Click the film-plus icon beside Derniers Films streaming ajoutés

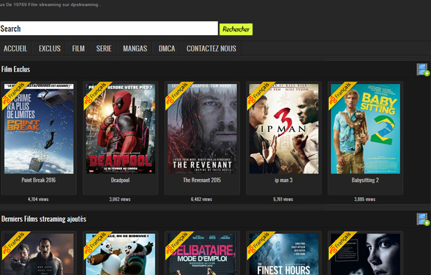tap(423, 219)
